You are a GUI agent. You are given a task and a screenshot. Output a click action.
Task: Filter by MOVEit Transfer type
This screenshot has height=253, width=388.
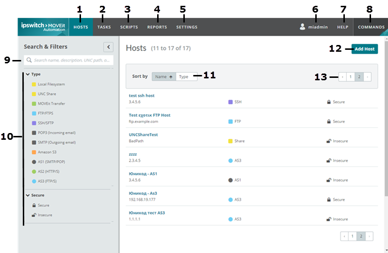point(48,104)
